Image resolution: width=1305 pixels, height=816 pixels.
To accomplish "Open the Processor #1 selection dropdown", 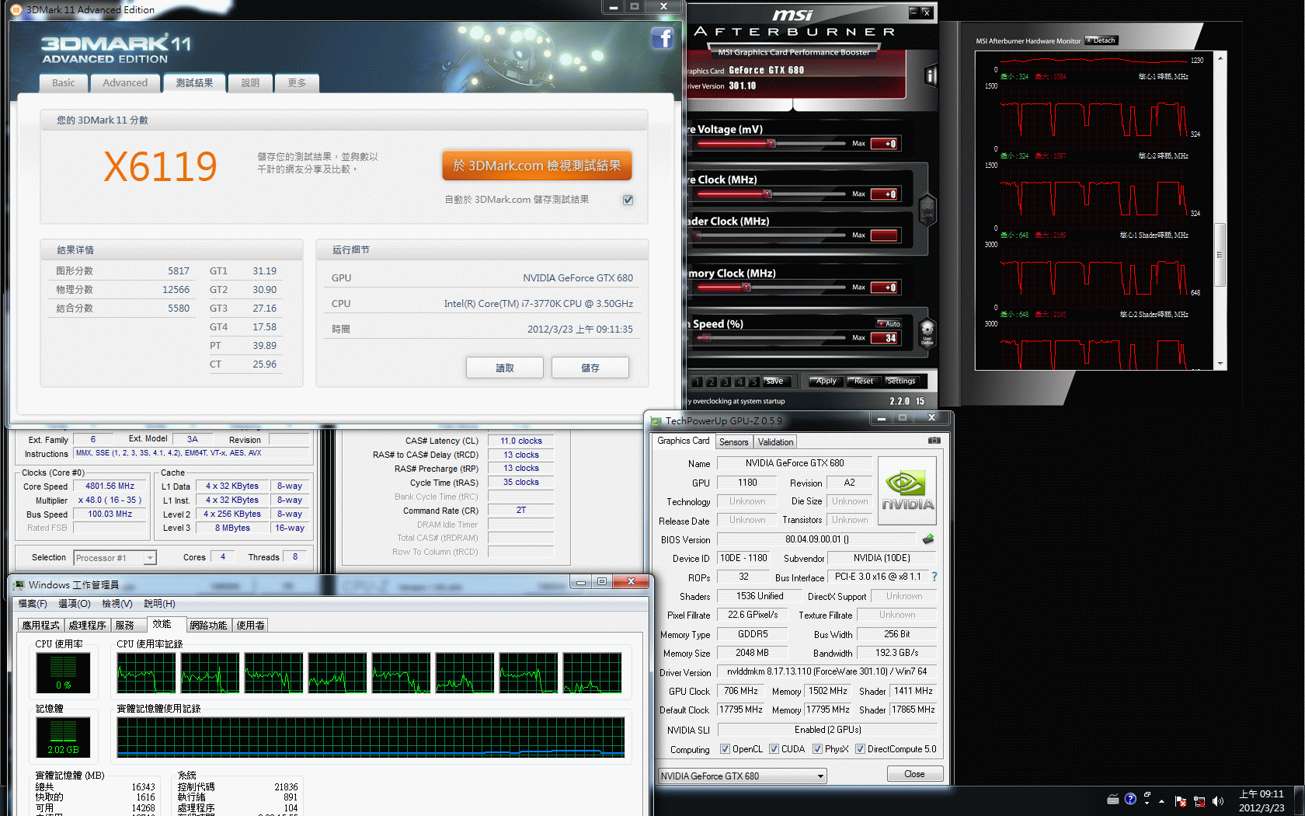I will click(115, 558).
